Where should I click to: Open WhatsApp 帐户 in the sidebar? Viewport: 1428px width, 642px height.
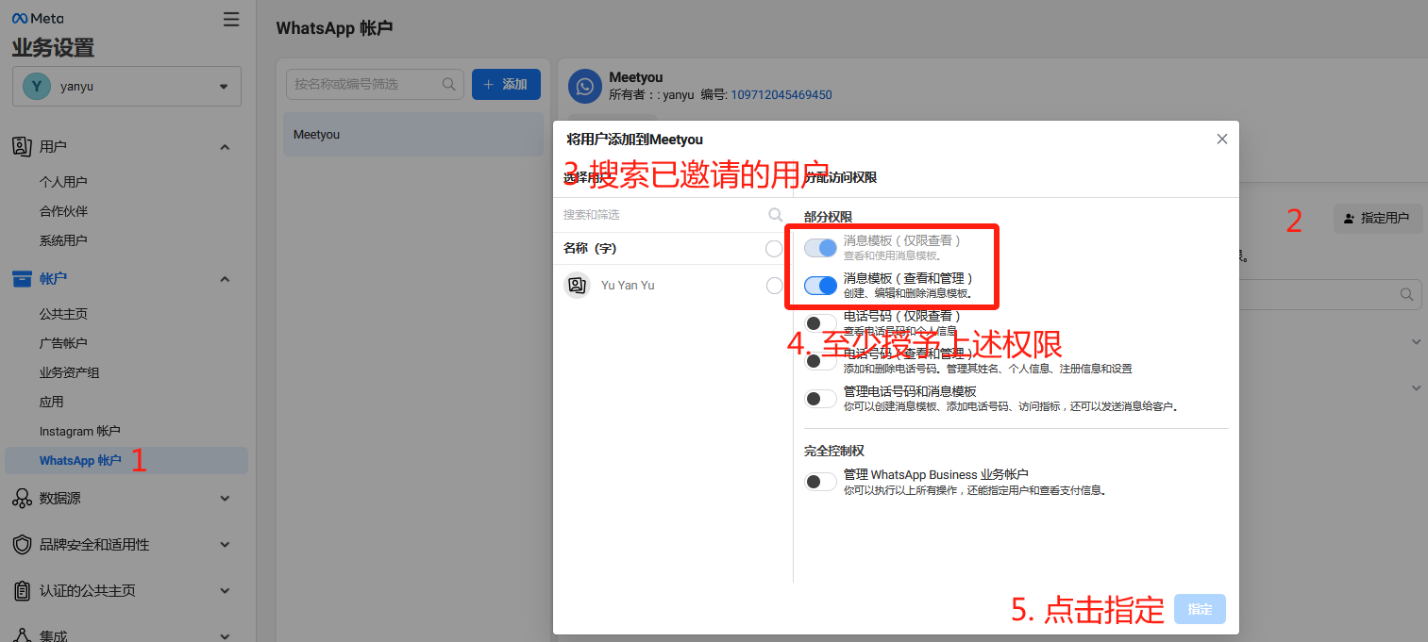[126, 460]
